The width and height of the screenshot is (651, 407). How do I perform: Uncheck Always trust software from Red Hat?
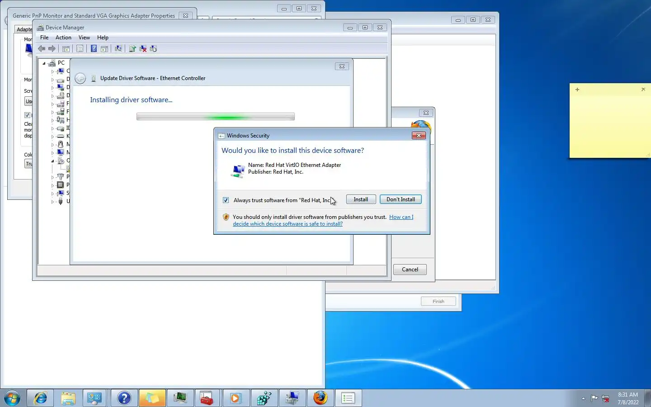click(226, 200)
